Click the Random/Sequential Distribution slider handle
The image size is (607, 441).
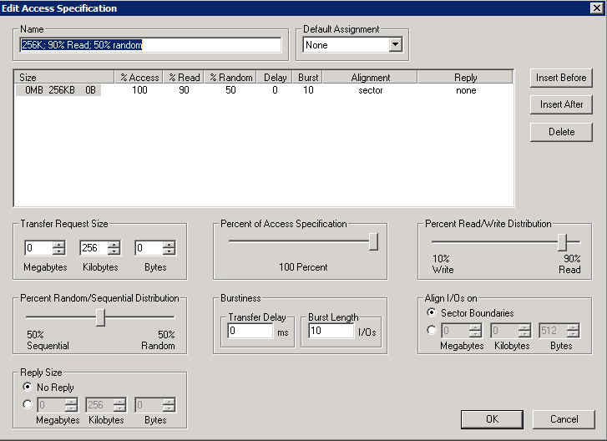click(100, 317)
